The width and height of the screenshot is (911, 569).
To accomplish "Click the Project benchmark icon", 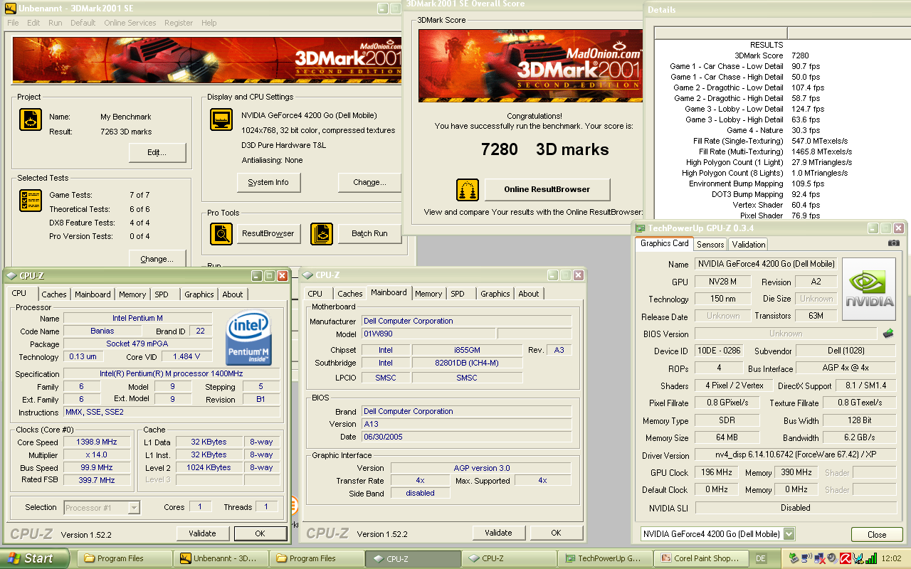I will point(30,119).
